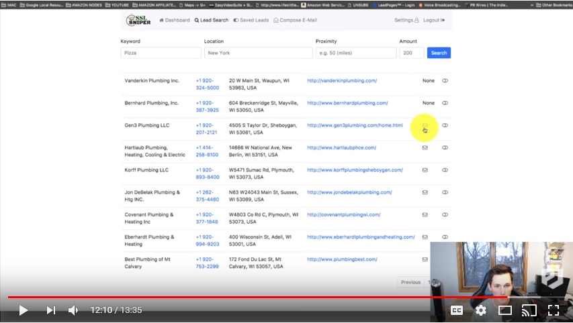This screenshot has width=573, height=323.
Task: Select Best Plumbing of Mt Calvary name
Action: (x=147, y=263)
